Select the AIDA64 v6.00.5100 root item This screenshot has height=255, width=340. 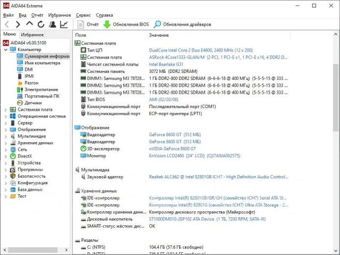tap(24, 43)
